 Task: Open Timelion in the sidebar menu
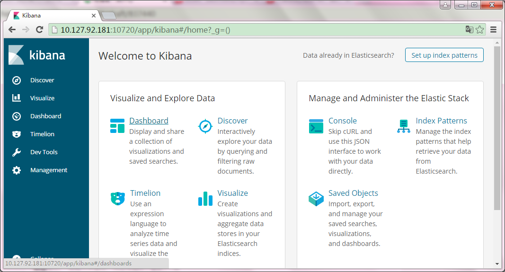click(x=42, y=134)
